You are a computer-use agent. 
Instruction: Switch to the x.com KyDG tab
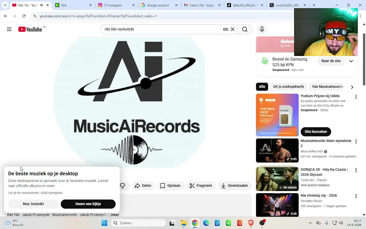click(x=288, y=5)
